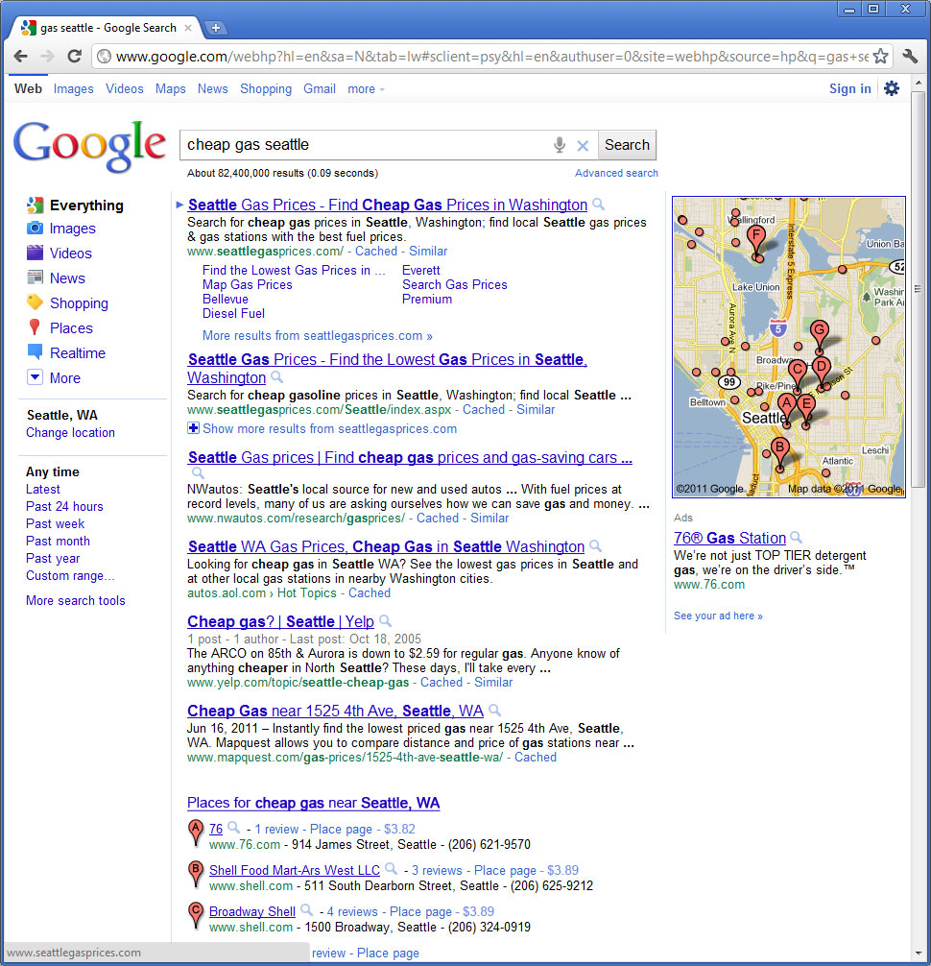
Task: Open new tab with plus button
Action: [216, 28]
